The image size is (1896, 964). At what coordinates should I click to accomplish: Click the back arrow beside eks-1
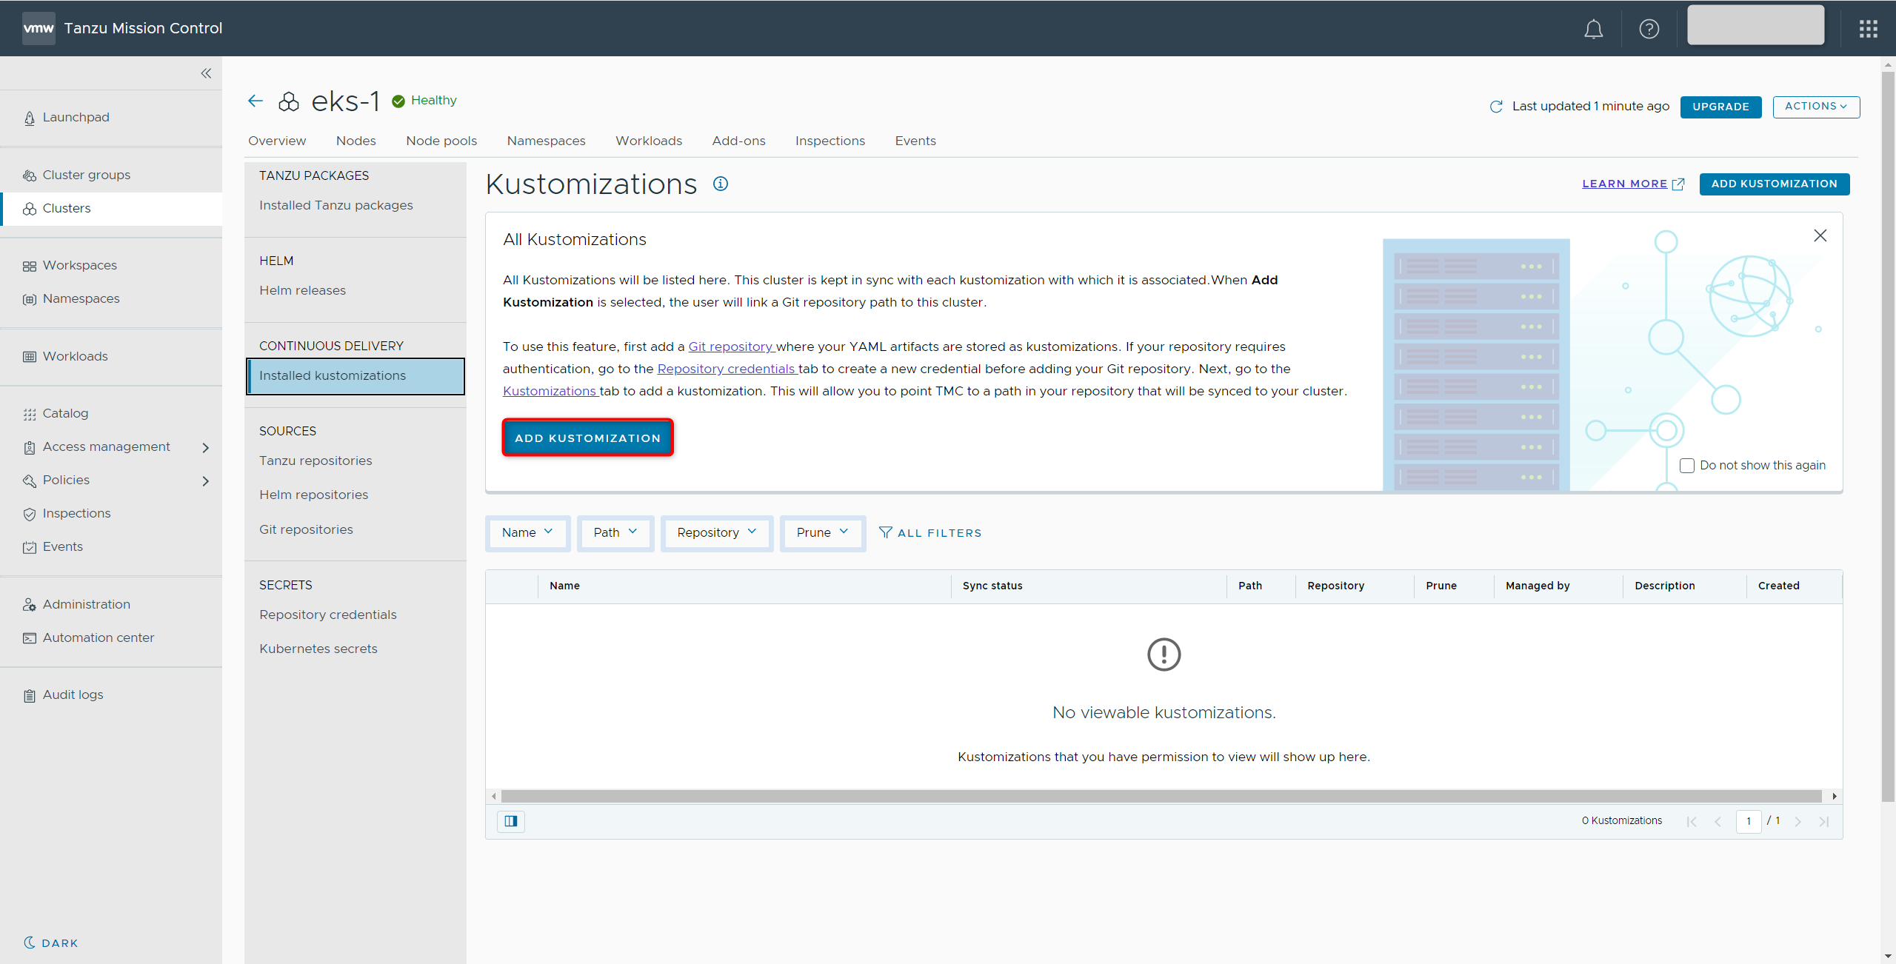pyautogui.click(x=256, y=101)
